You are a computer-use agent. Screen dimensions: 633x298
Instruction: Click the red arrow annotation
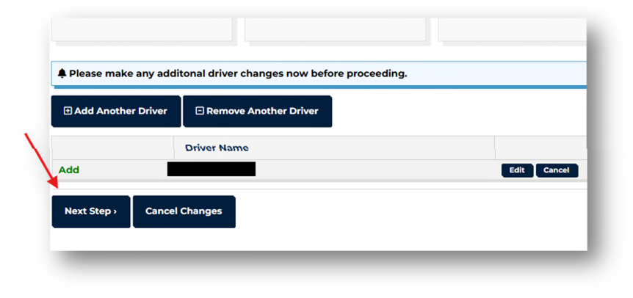point(42,160)
